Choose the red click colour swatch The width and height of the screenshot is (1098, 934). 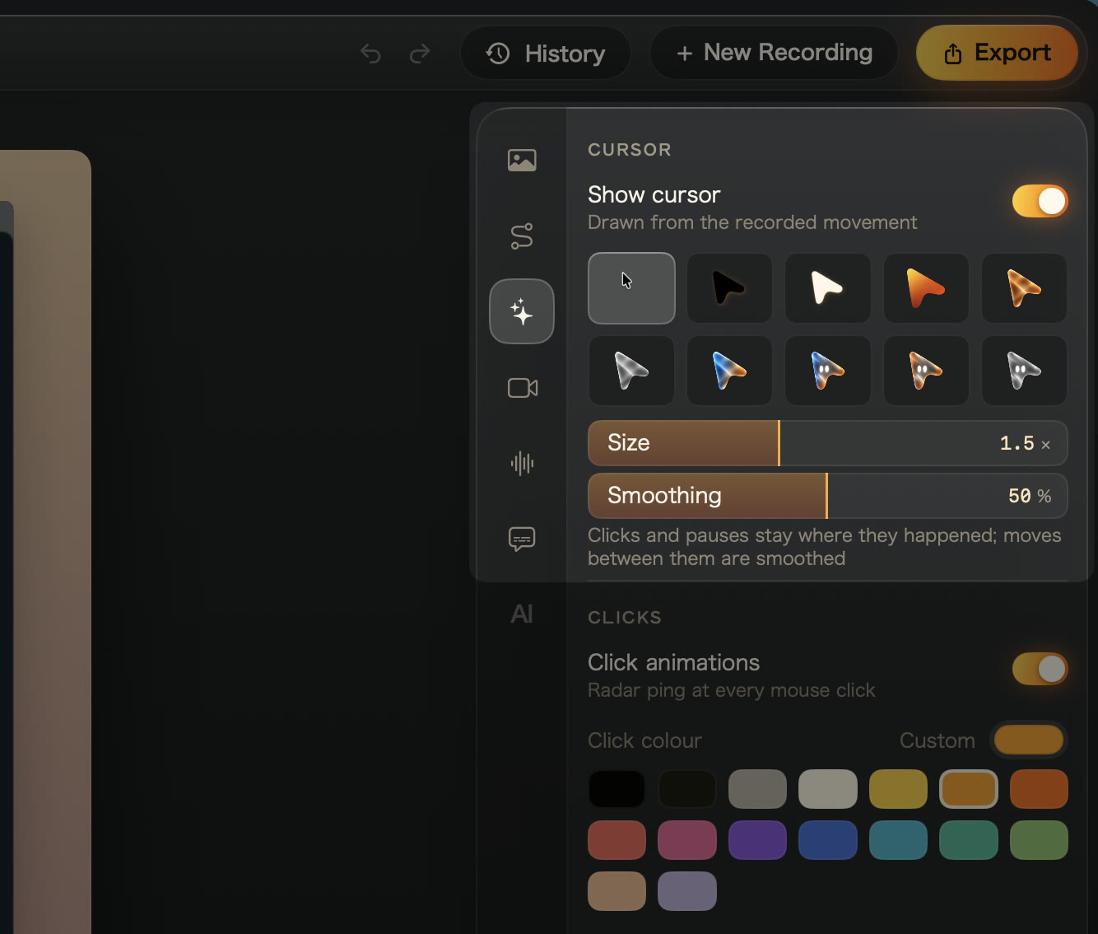pyautogui.click(x=616, y=840)
